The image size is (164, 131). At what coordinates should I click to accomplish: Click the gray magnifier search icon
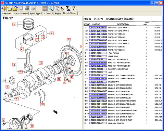[x=57, y=8]
